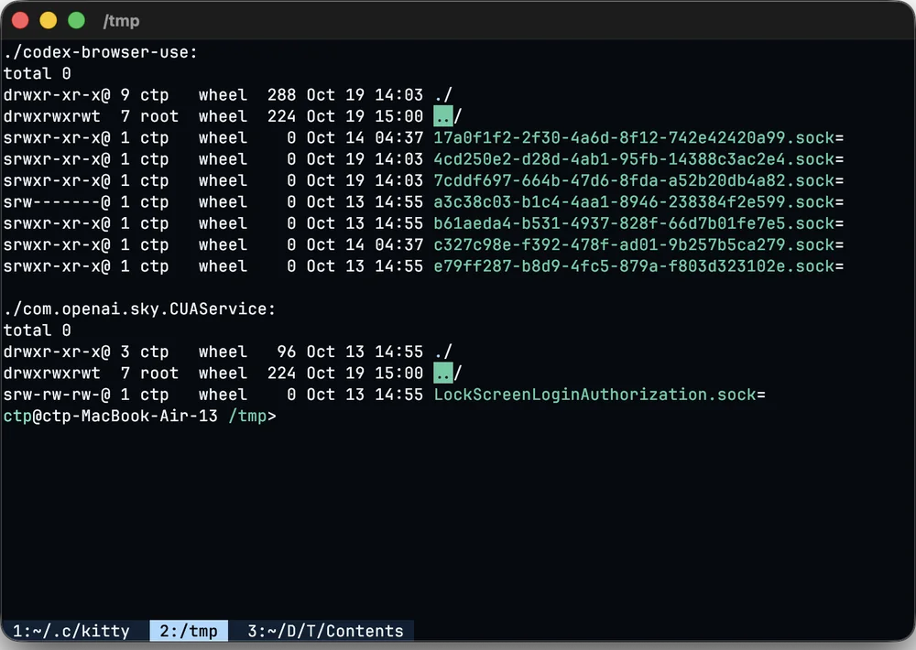Viewport: 916px width, 650px height.
Task: Click 'total 0' under com.openai.sky.CUAService
Action: point(38,330)
